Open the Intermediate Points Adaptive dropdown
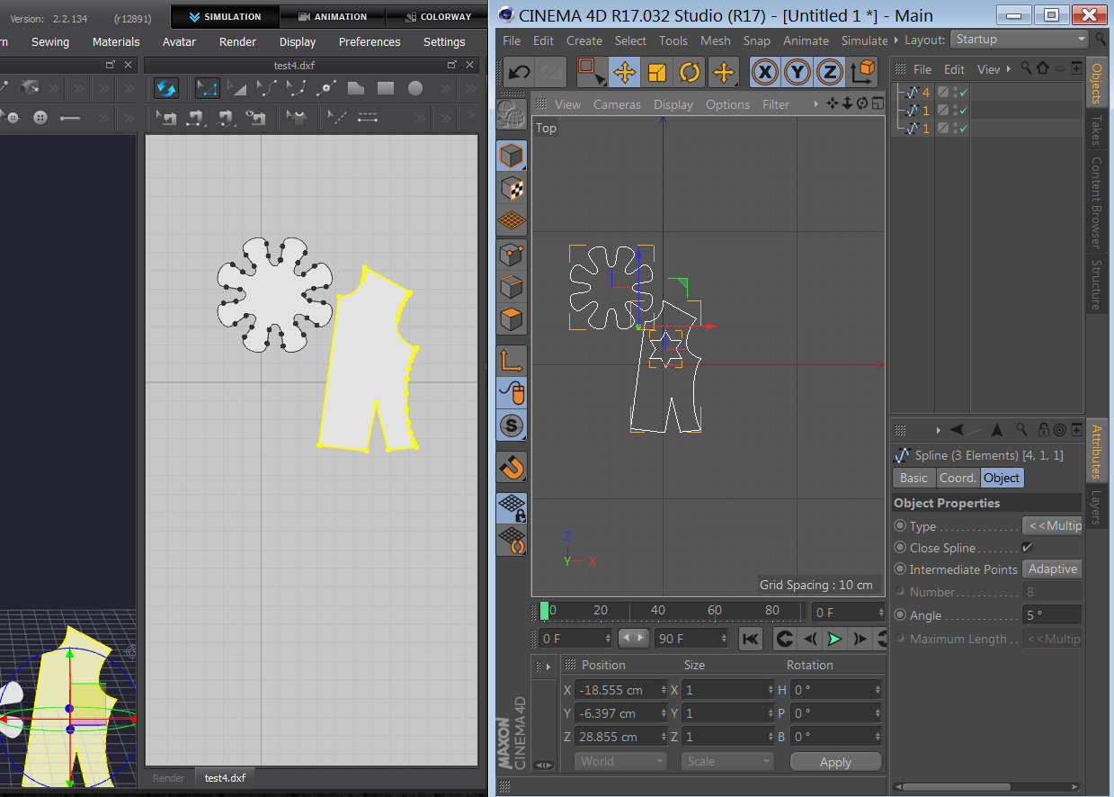The height and width of the screenshot is (797, 1114). coord(1052,569)
